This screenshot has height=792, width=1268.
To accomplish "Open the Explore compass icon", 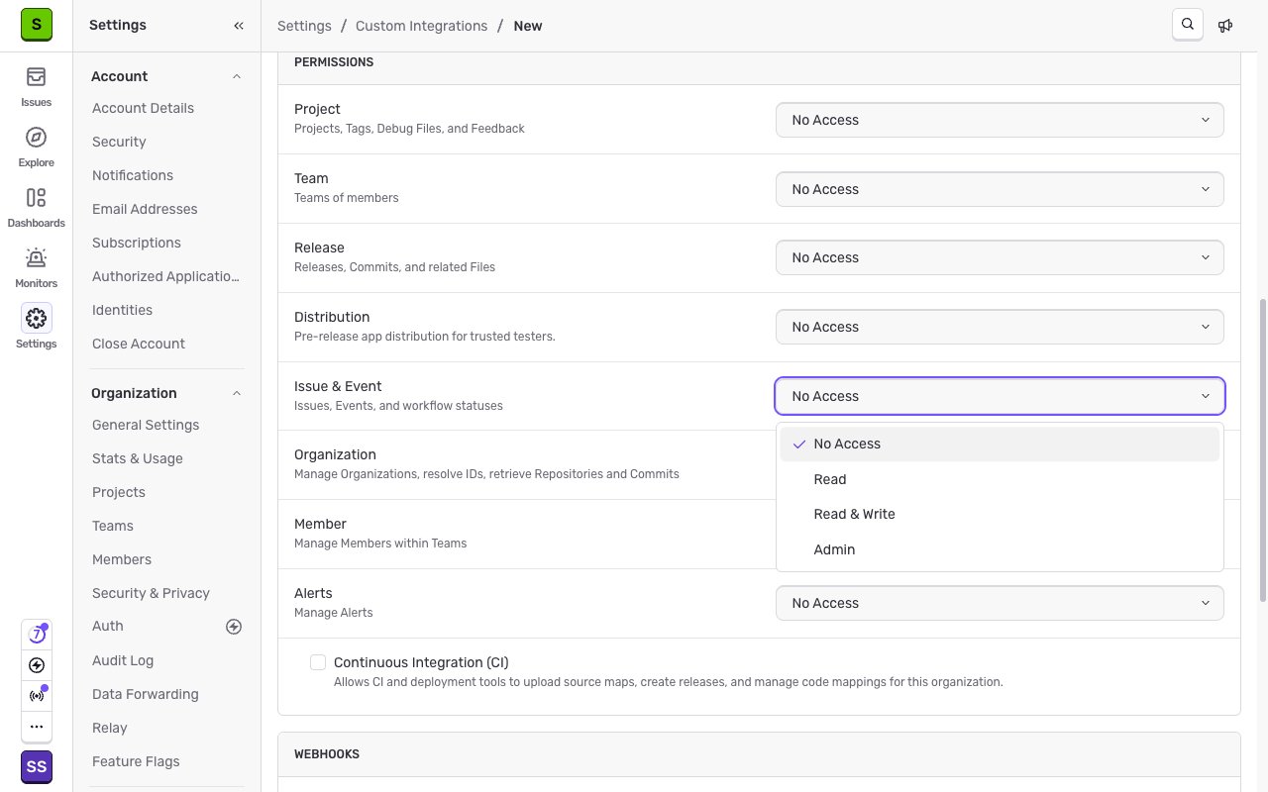I will (37, 138).
